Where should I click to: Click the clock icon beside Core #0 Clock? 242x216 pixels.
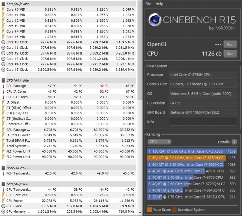tap(3, 42)
